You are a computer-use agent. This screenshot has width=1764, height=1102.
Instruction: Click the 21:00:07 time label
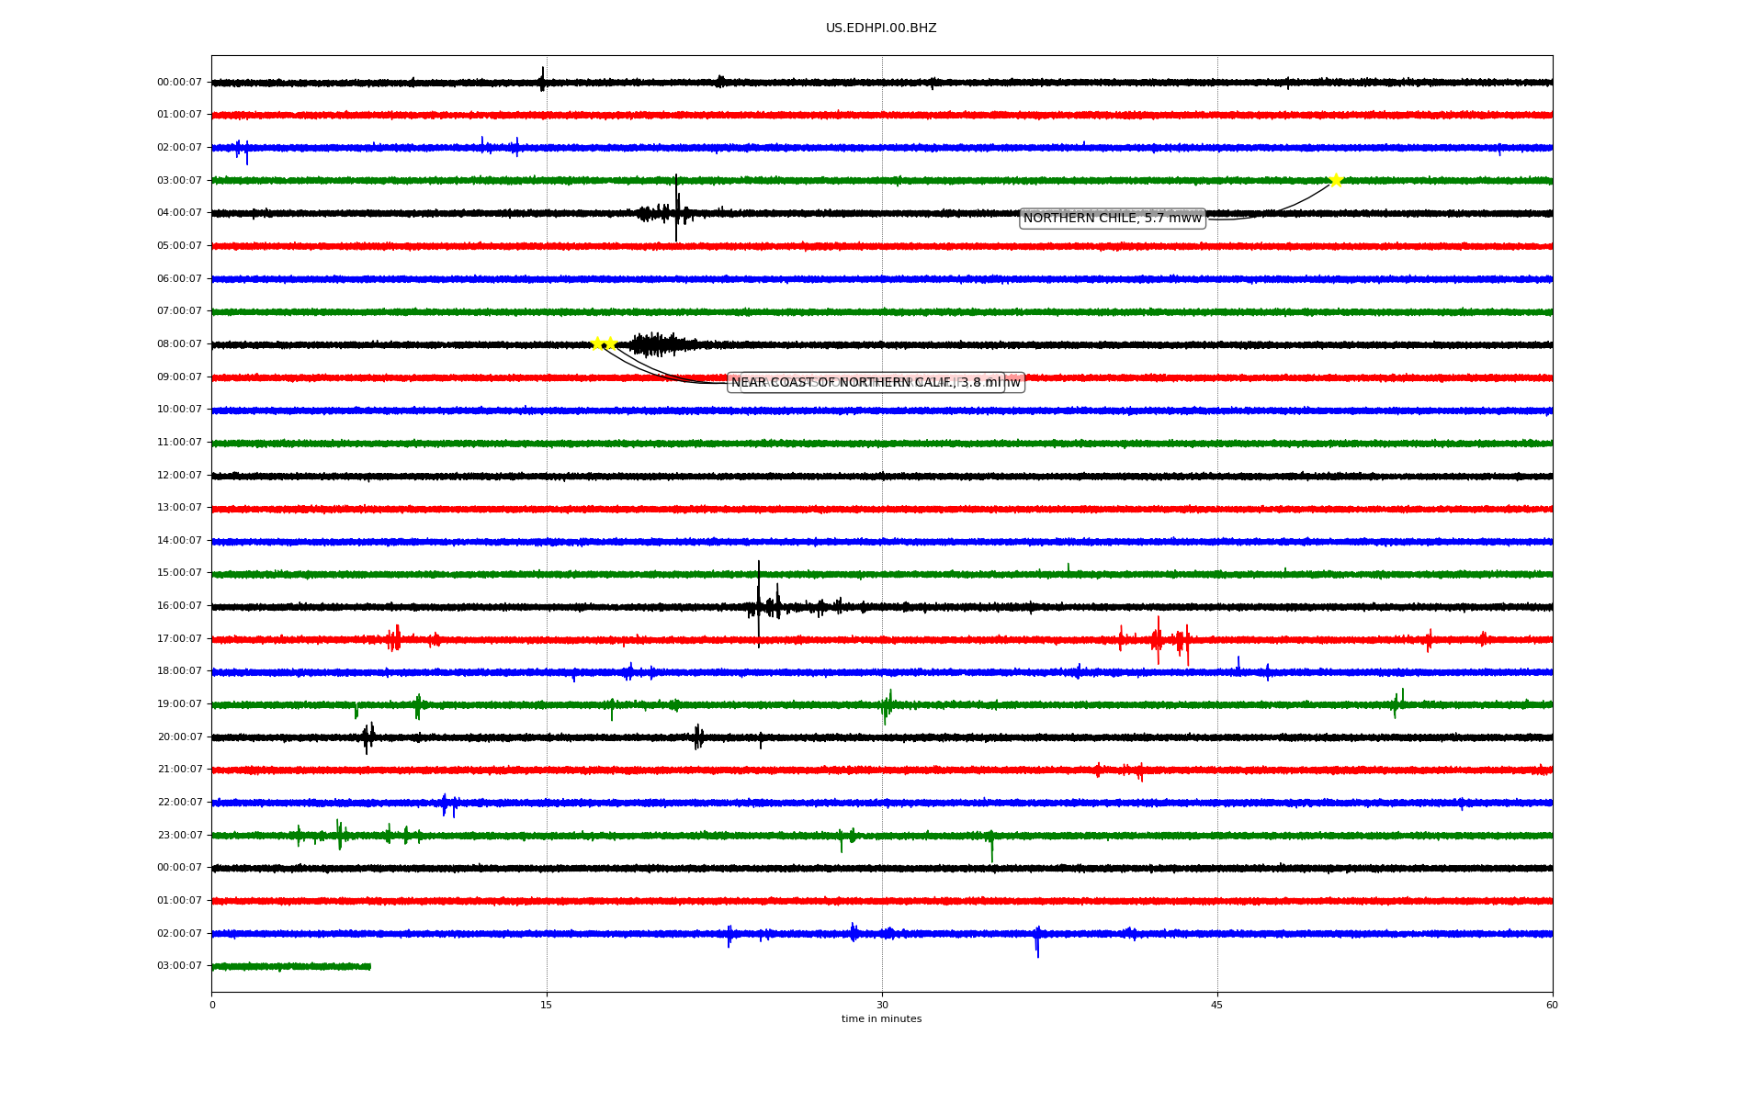click(179, 770)
